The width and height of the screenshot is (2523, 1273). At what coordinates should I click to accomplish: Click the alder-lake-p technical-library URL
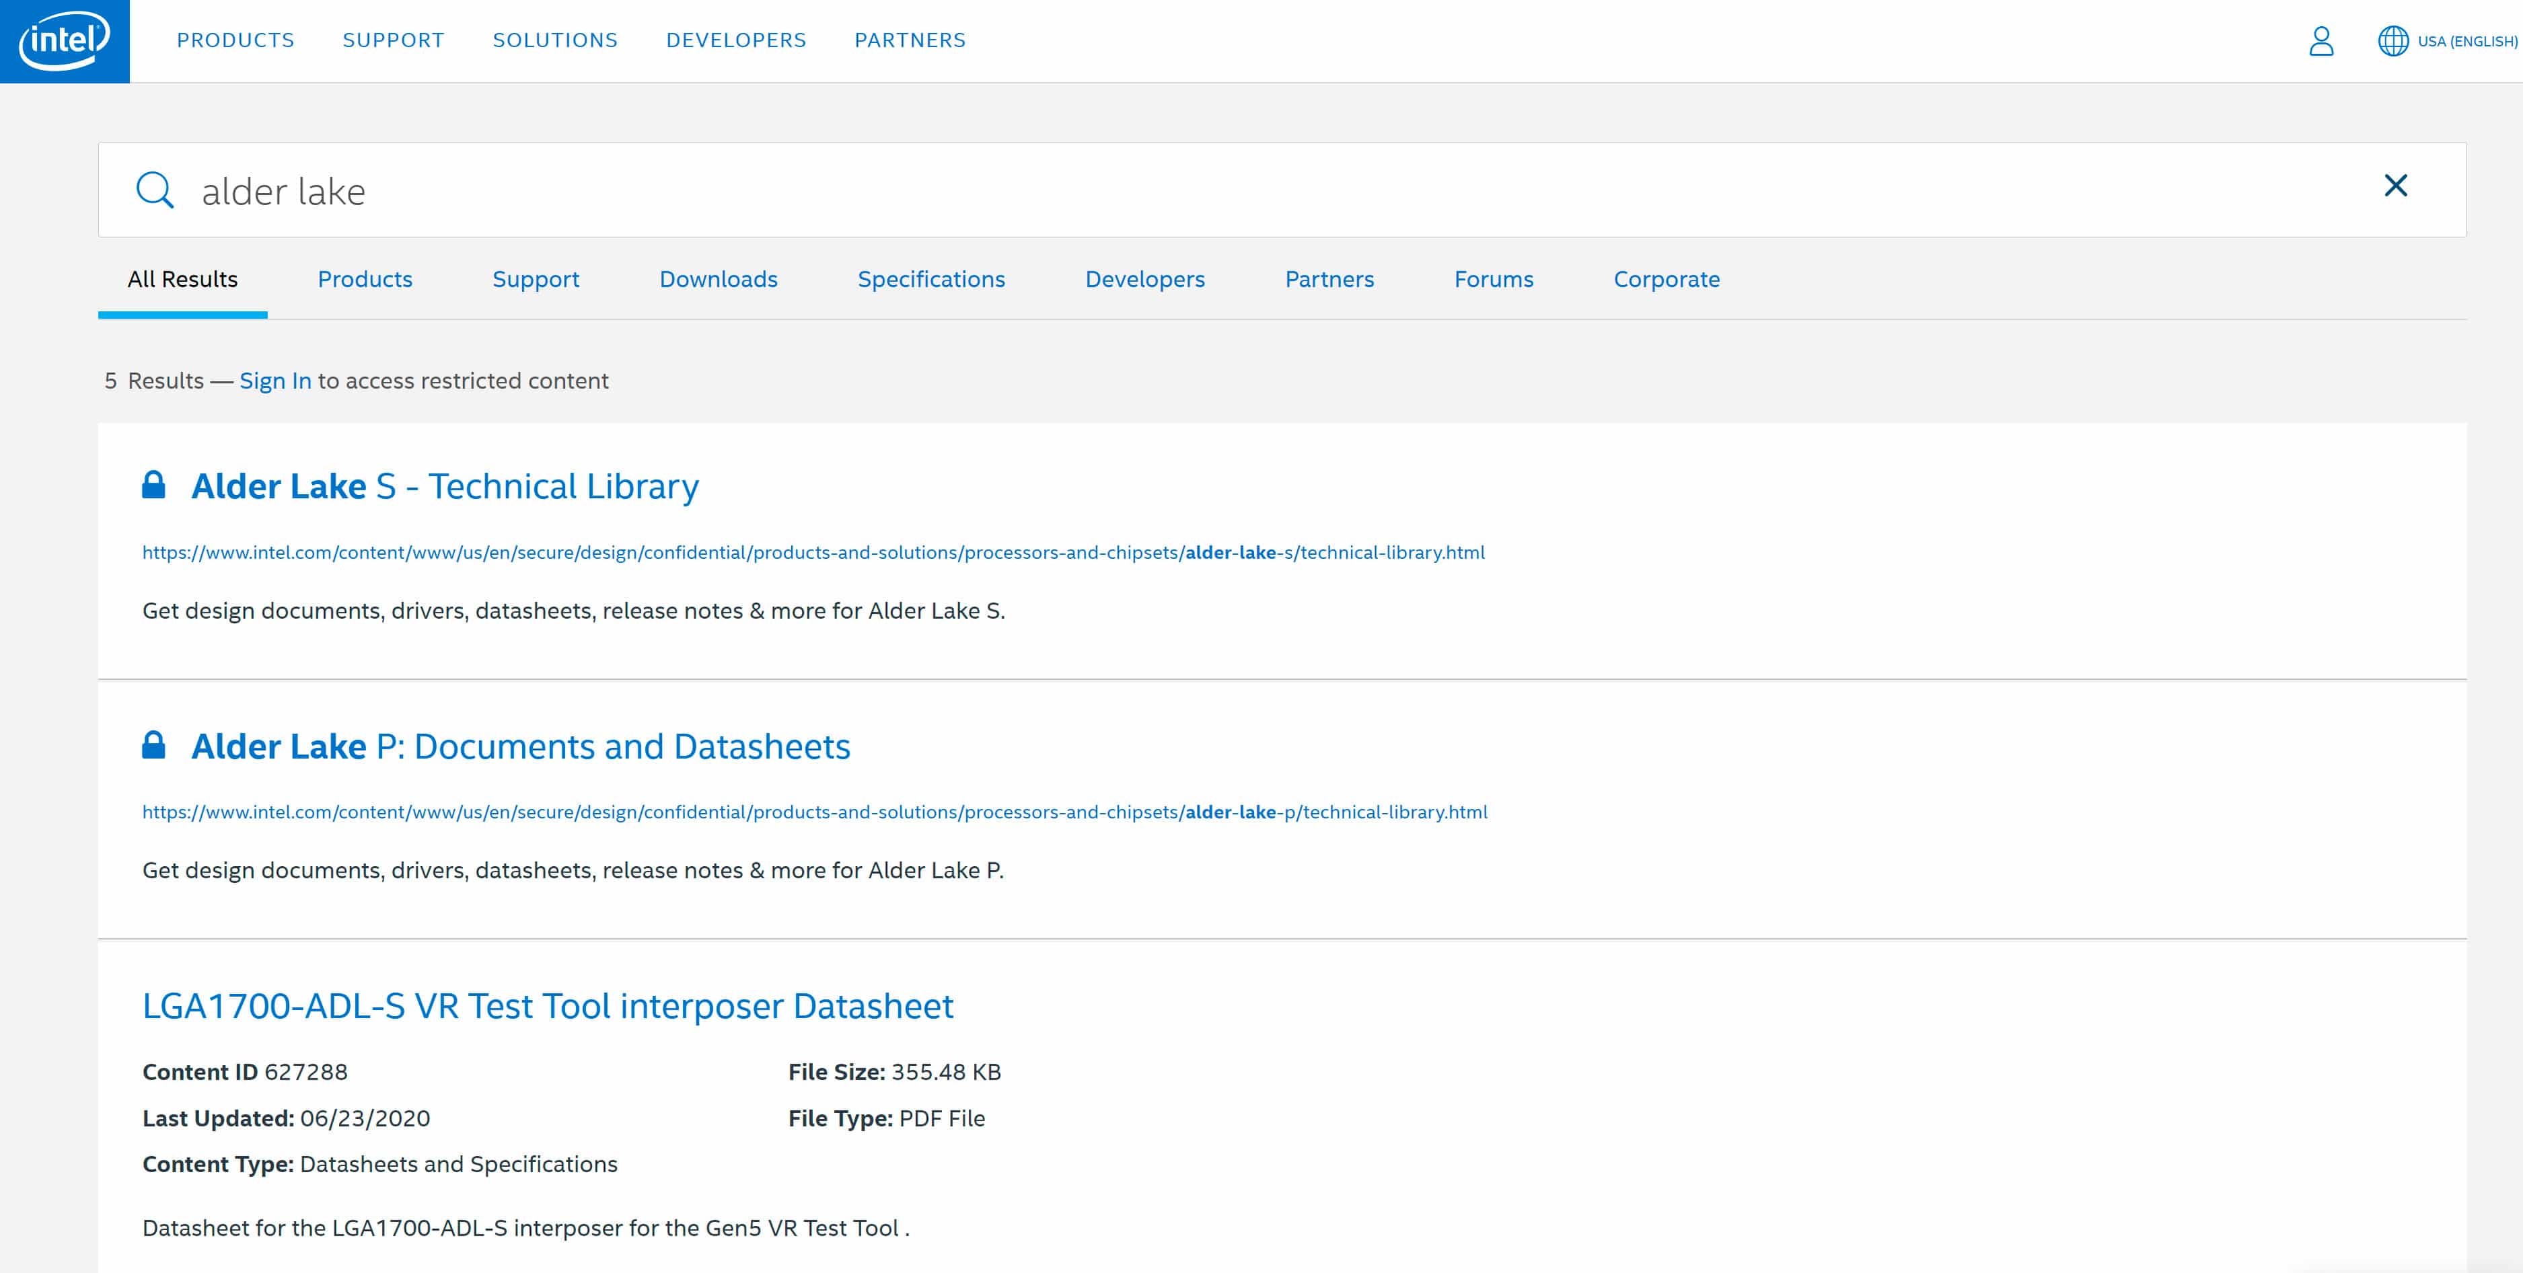point(815,812)
